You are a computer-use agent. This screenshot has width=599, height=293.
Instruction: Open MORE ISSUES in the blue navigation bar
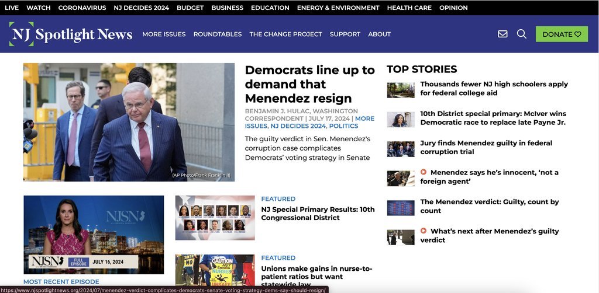[x=164, y=34]
